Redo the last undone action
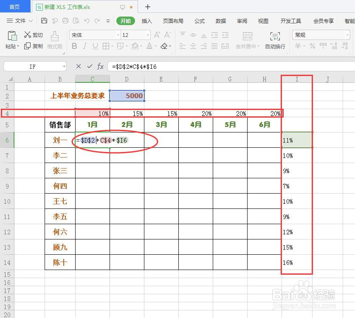 tap(97, 21)
